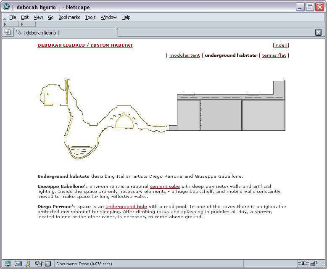The image size is (327, 269).
Task: Select the deborah ligorio tab
Action: click(66, 32)
